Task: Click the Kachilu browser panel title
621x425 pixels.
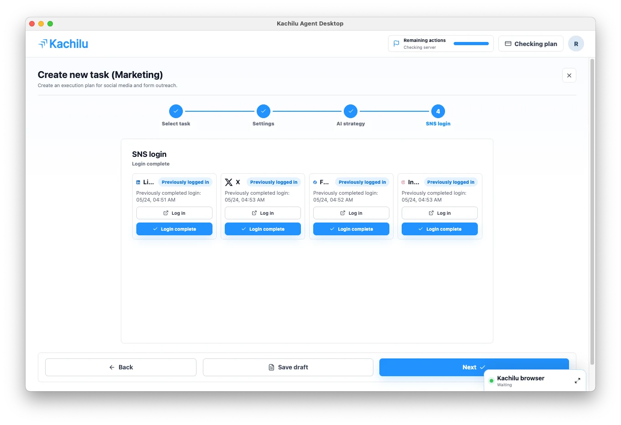Action: [x=521, y=378]
